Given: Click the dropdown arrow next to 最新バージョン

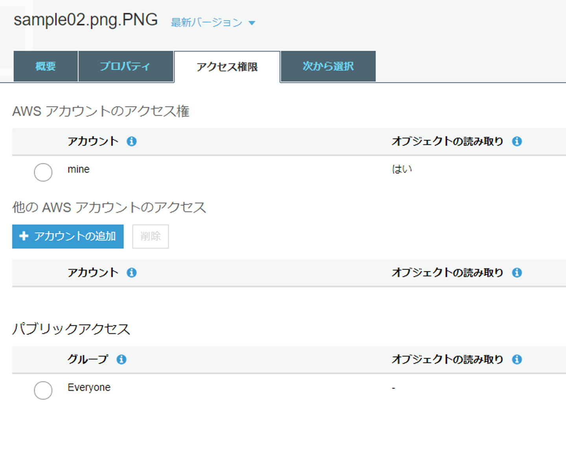Looking at the screenshot, I should [x=252, y=23].
